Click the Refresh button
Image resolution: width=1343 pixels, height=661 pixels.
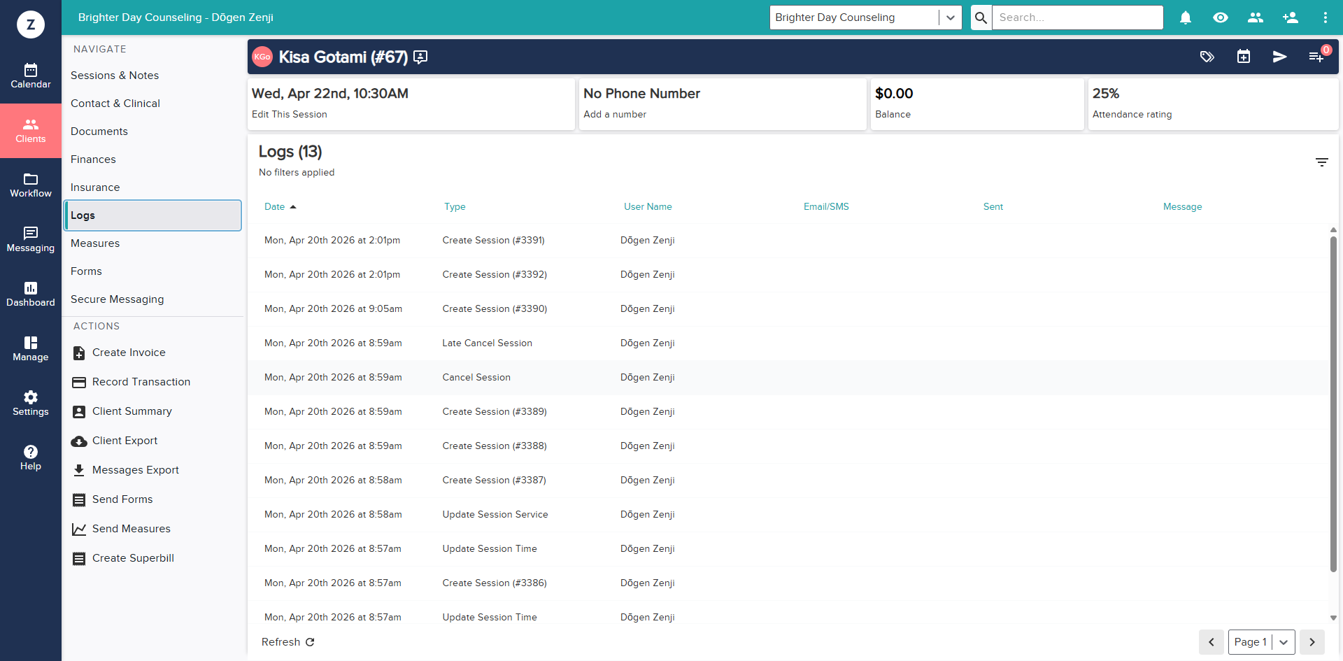tap(288, 642)
